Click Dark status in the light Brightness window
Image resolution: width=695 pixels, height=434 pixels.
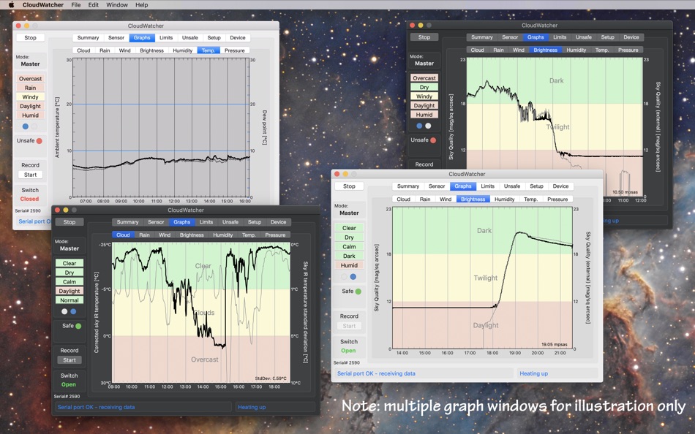(349, 256)
